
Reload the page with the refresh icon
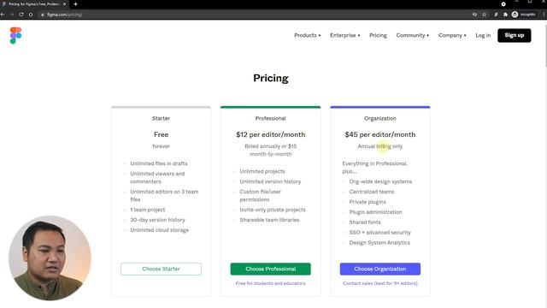(x=21, y=15)
